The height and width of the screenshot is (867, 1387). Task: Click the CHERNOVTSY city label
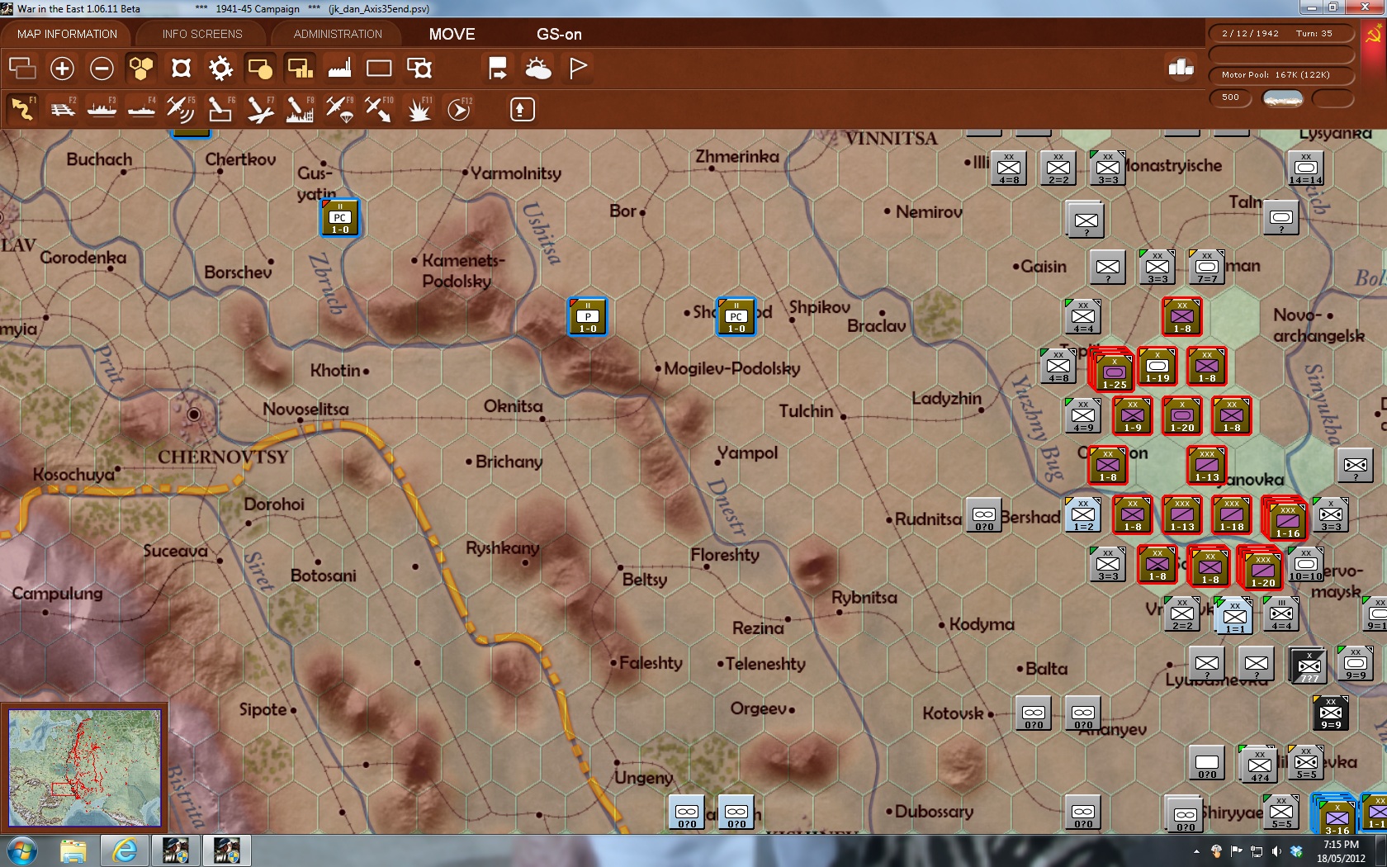pos(223,457)
